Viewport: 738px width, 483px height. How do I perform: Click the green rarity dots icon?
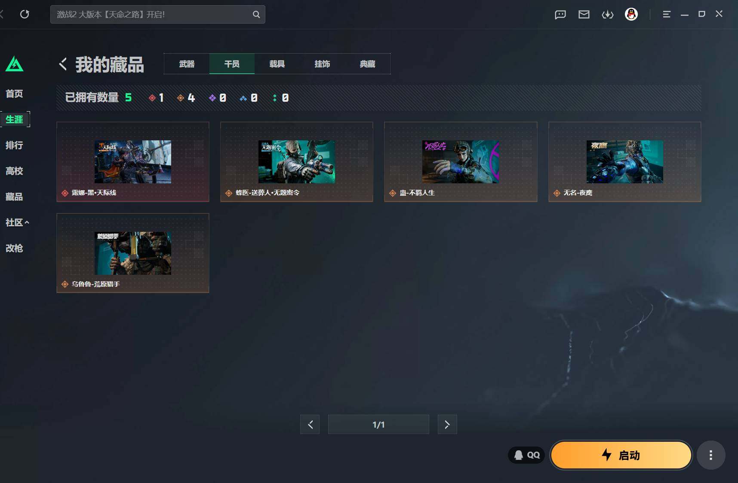tap(275, 98)
